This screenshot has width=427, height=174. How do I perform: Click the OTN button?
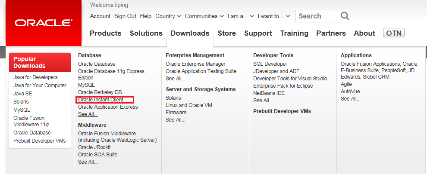click(x=394, y=33)
